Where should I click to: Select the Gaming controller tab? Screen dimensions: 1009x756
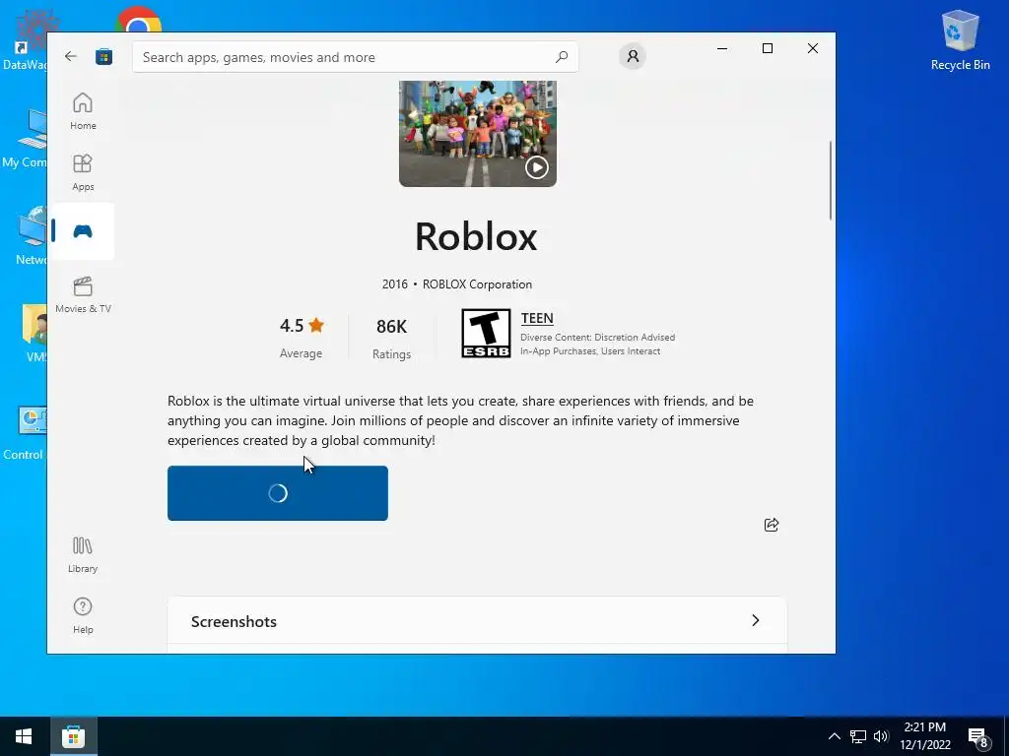point(83,231)
